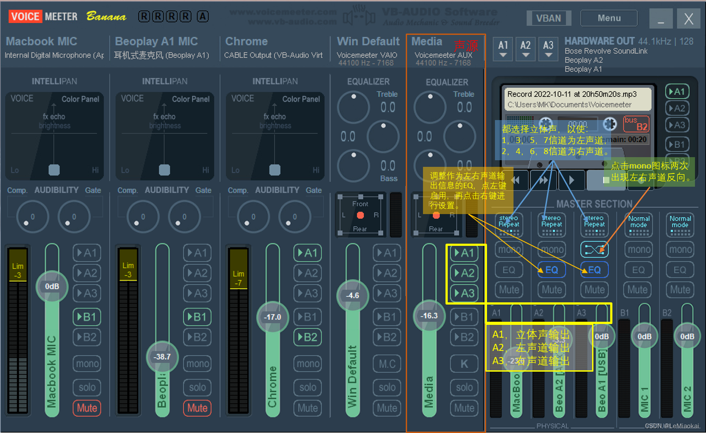
Task: Mute the A2 master bus
Action: (x=551, y=290)
